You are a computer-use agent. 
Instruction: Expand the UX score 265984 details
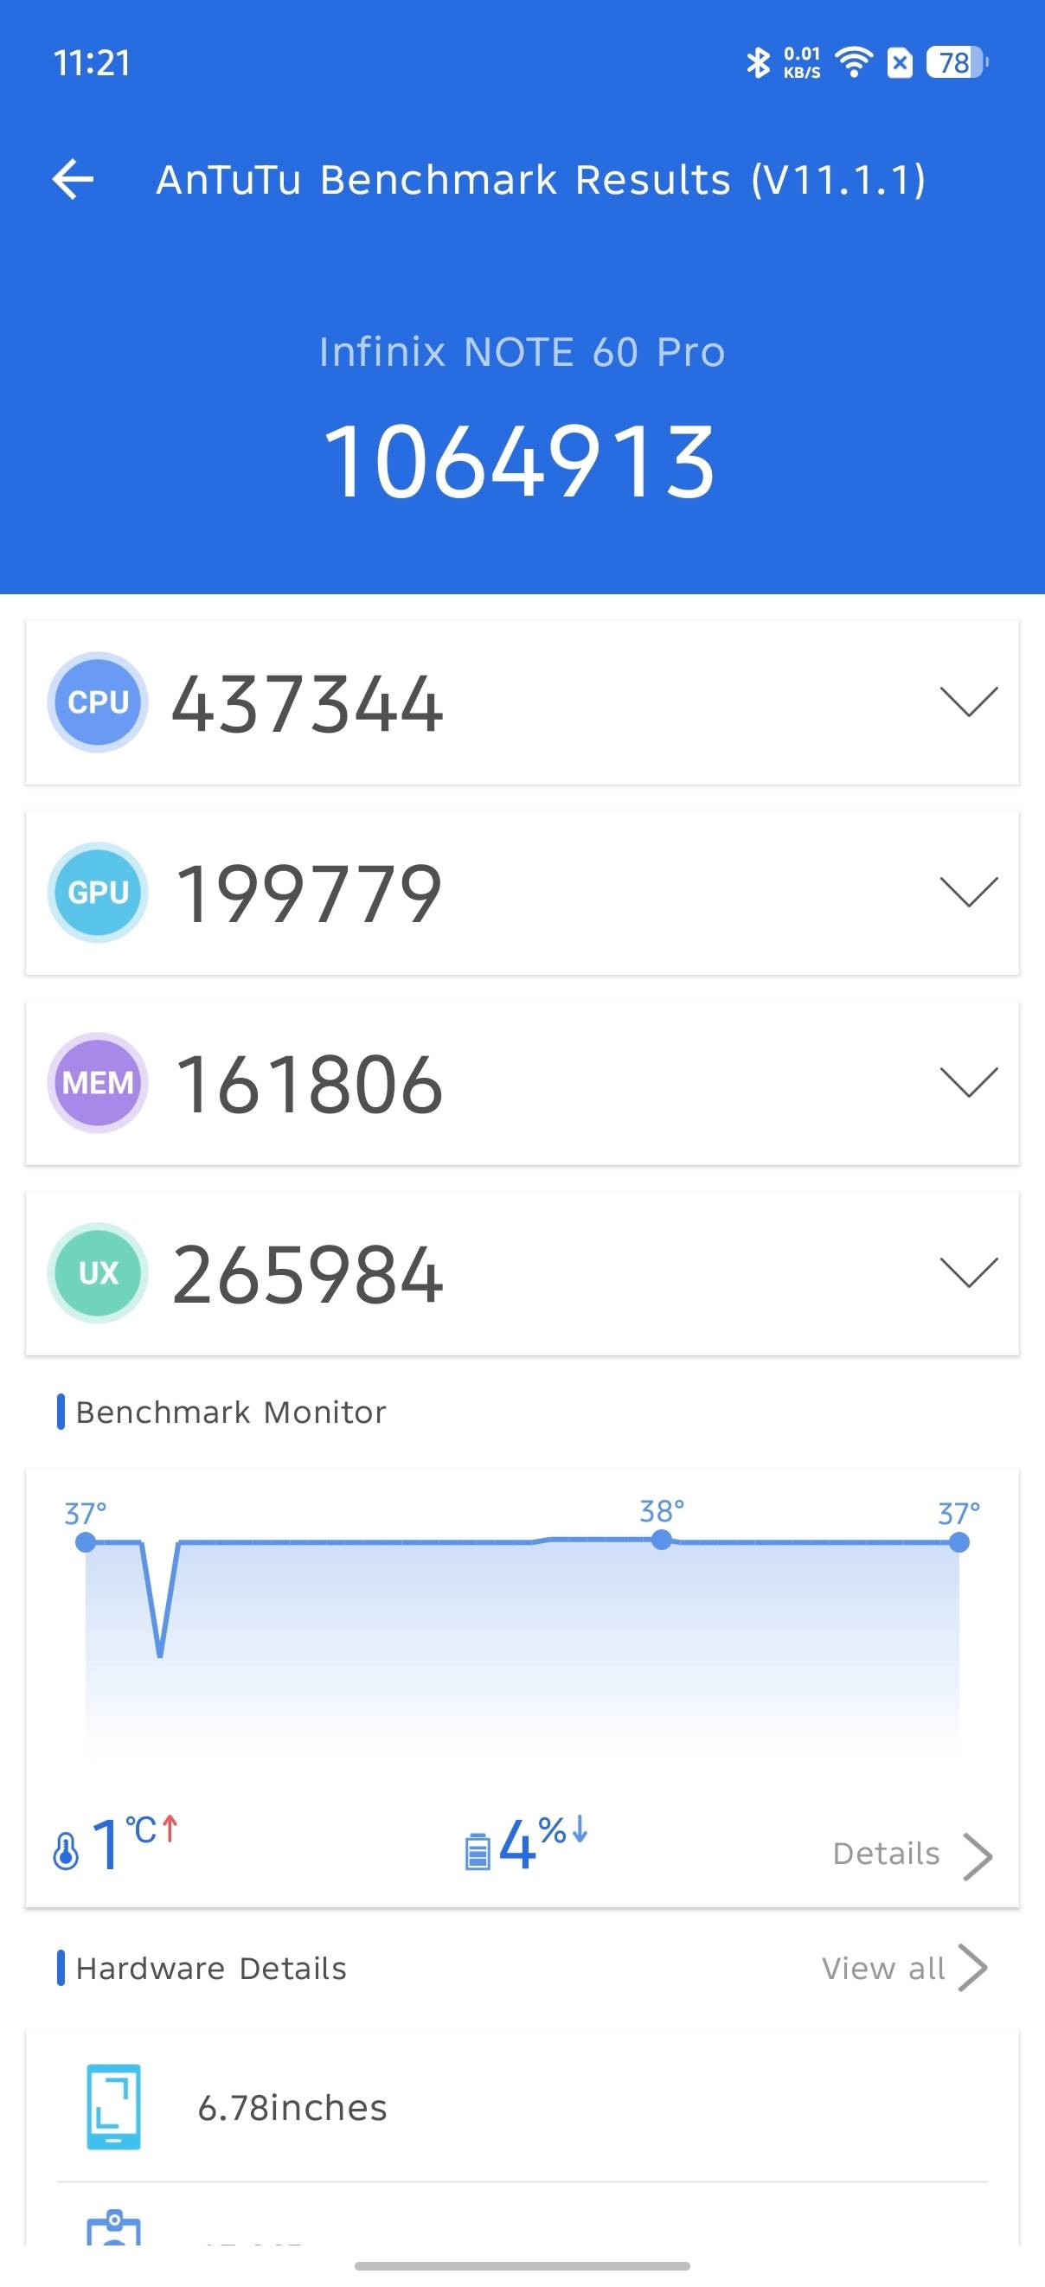969,1272
